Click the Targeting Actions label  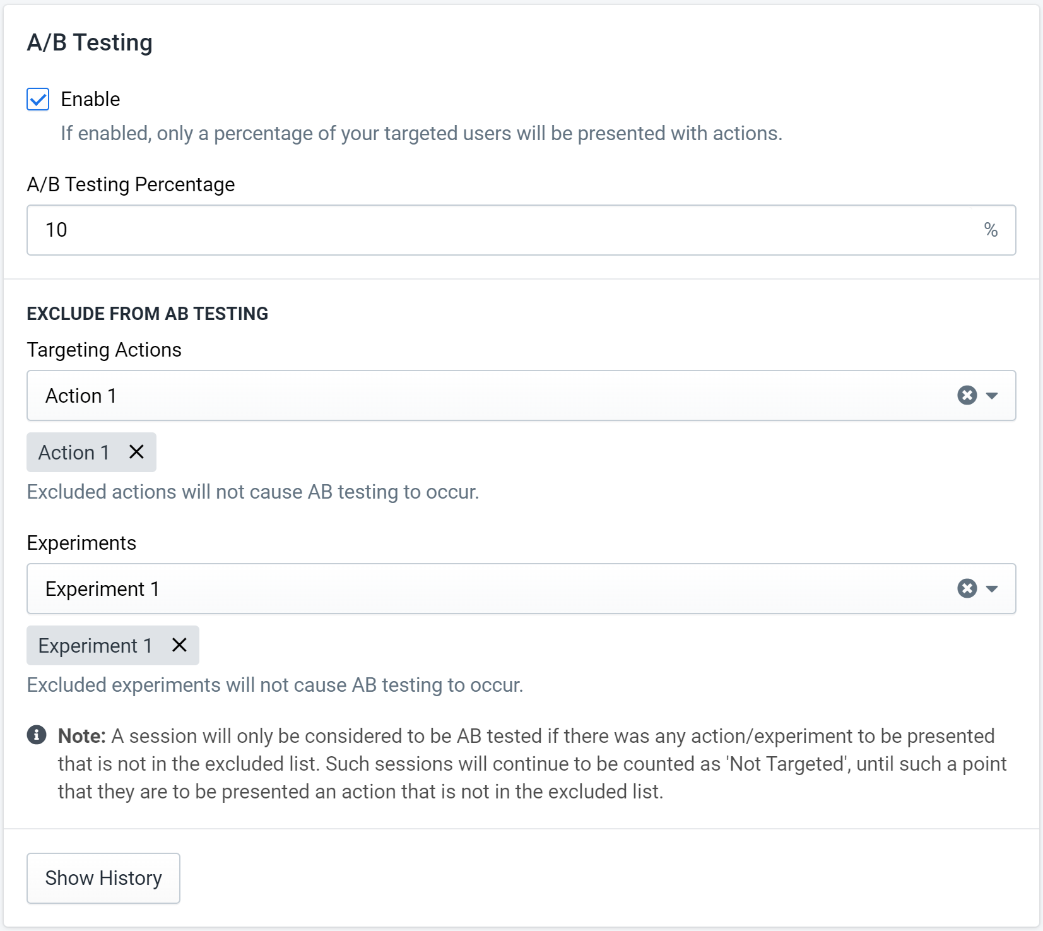(104, 350)
